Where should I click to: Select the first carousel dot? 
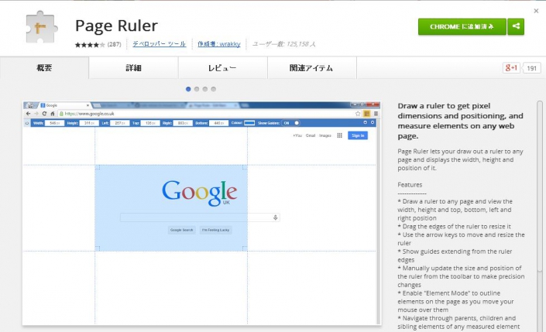pos(188,89)
